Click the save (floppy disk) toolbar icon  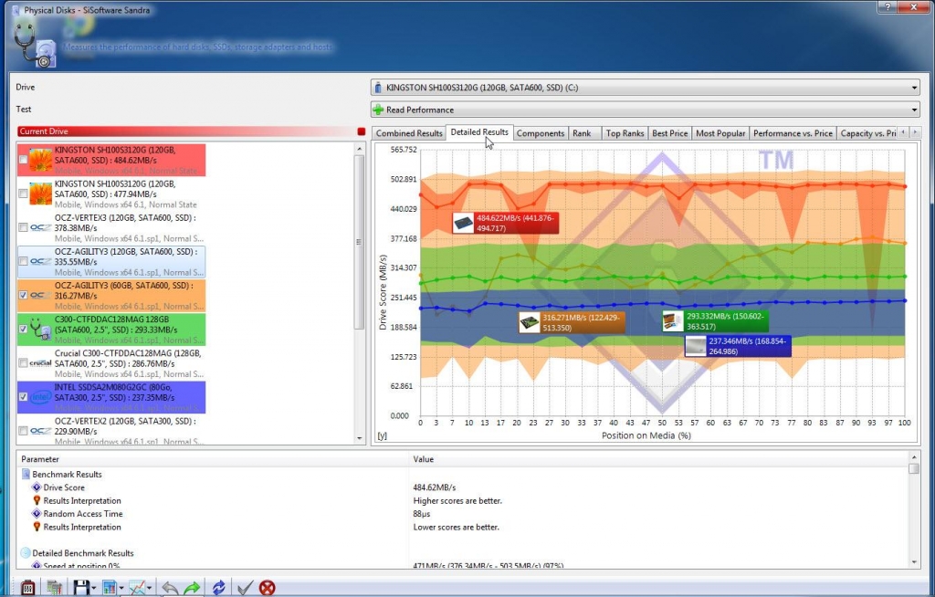point(82,588)
